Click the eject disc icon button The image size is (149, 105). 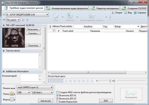tap(23, 20)
